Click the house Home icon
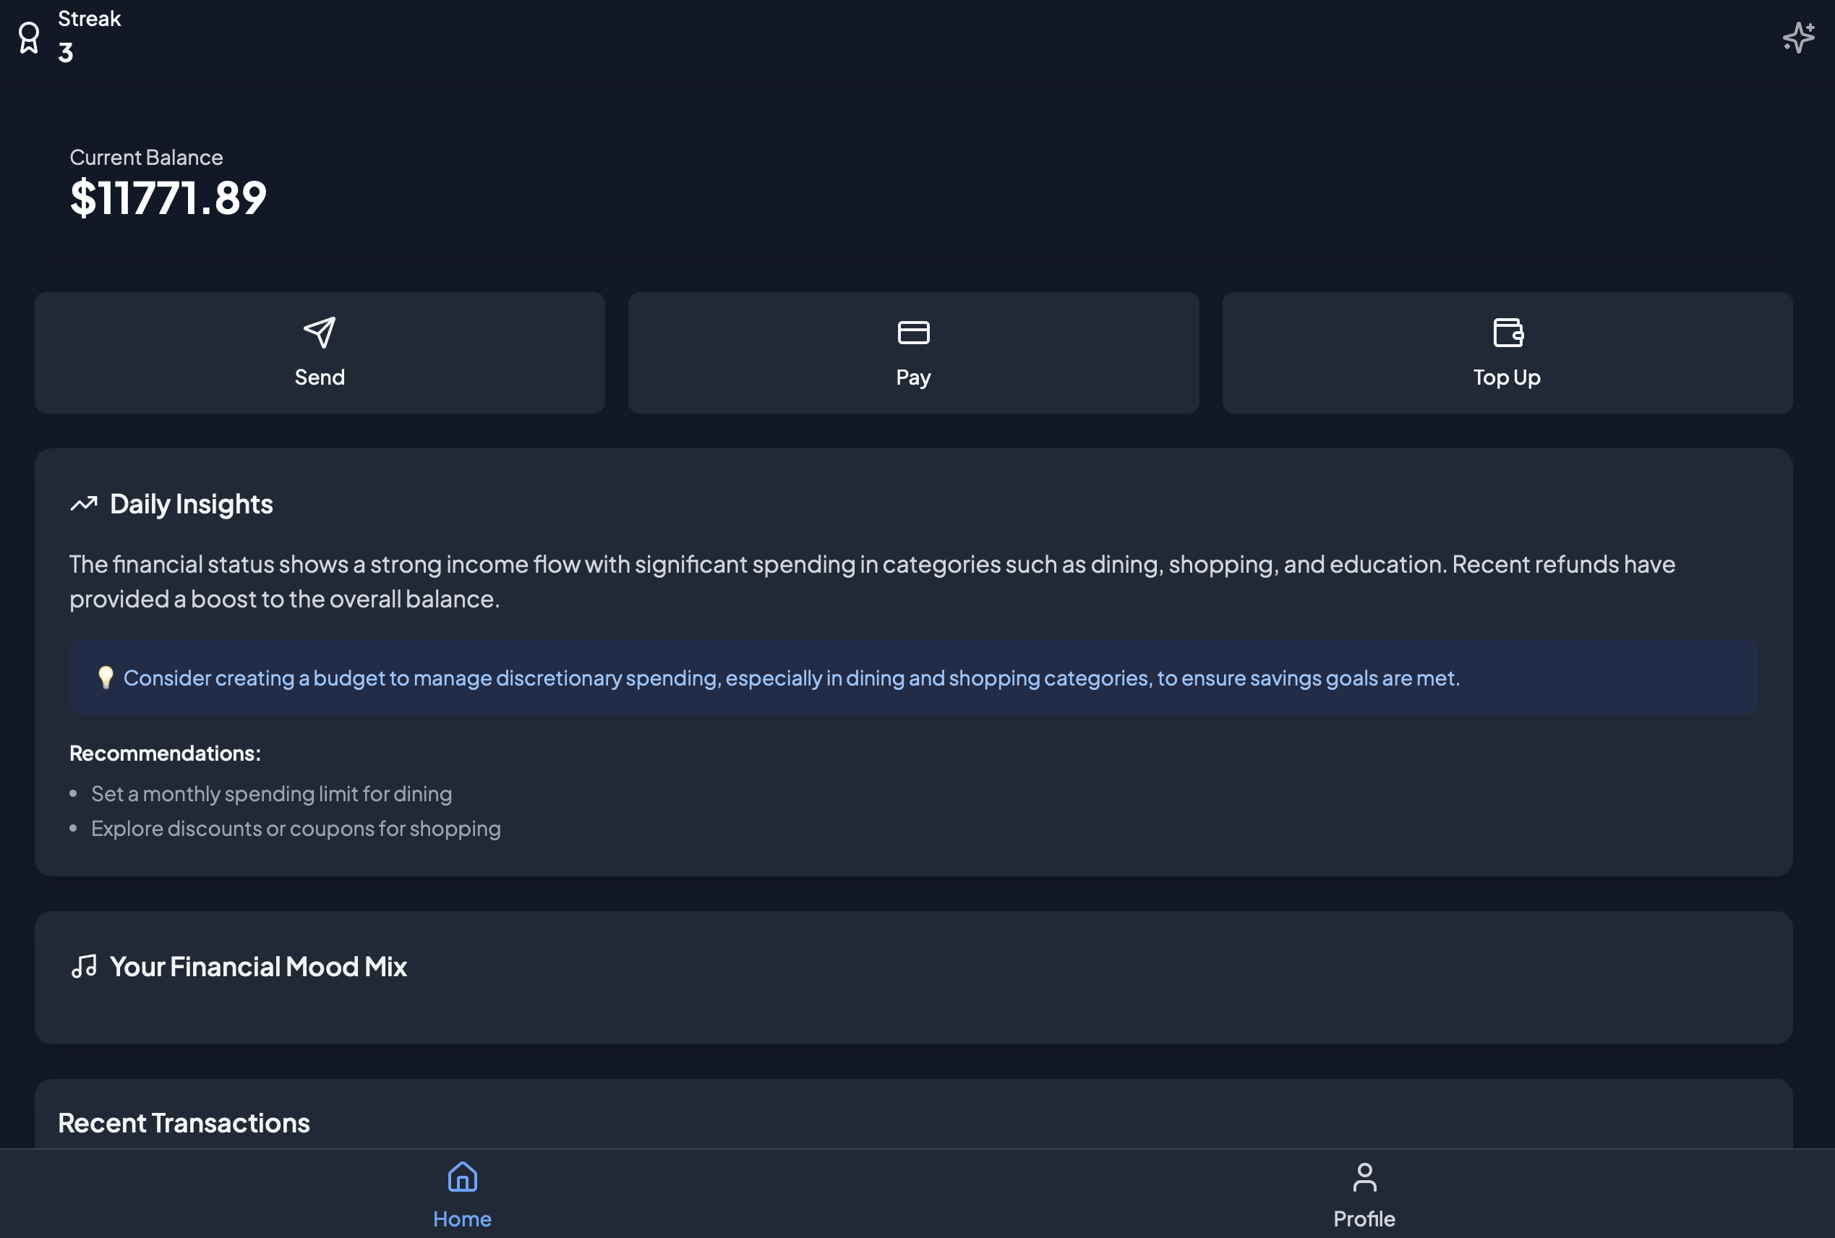1835x1238 pixels. [x=462, y=1177]
